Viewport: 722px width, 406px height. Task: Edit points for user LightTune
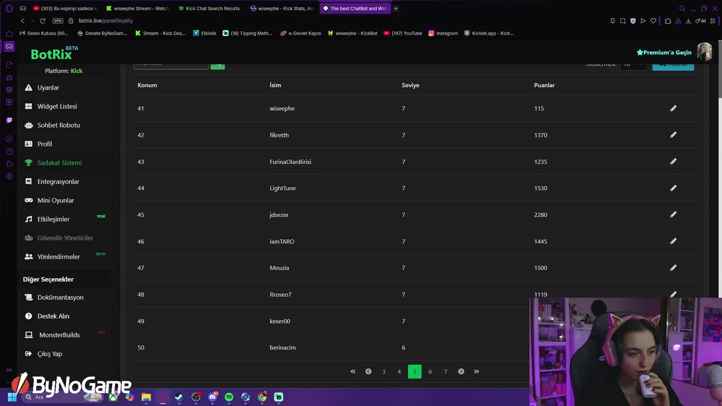pos(673,188)
